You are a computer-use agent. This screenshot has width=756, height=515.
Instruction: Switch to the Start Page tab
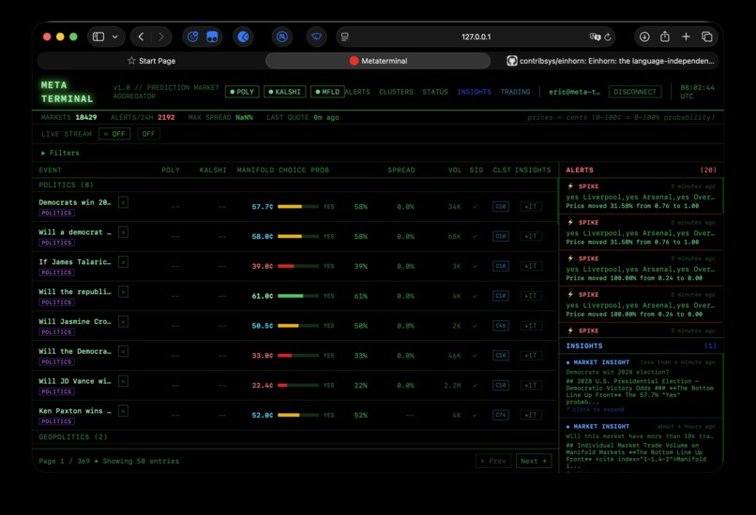(x=151, y=61)
